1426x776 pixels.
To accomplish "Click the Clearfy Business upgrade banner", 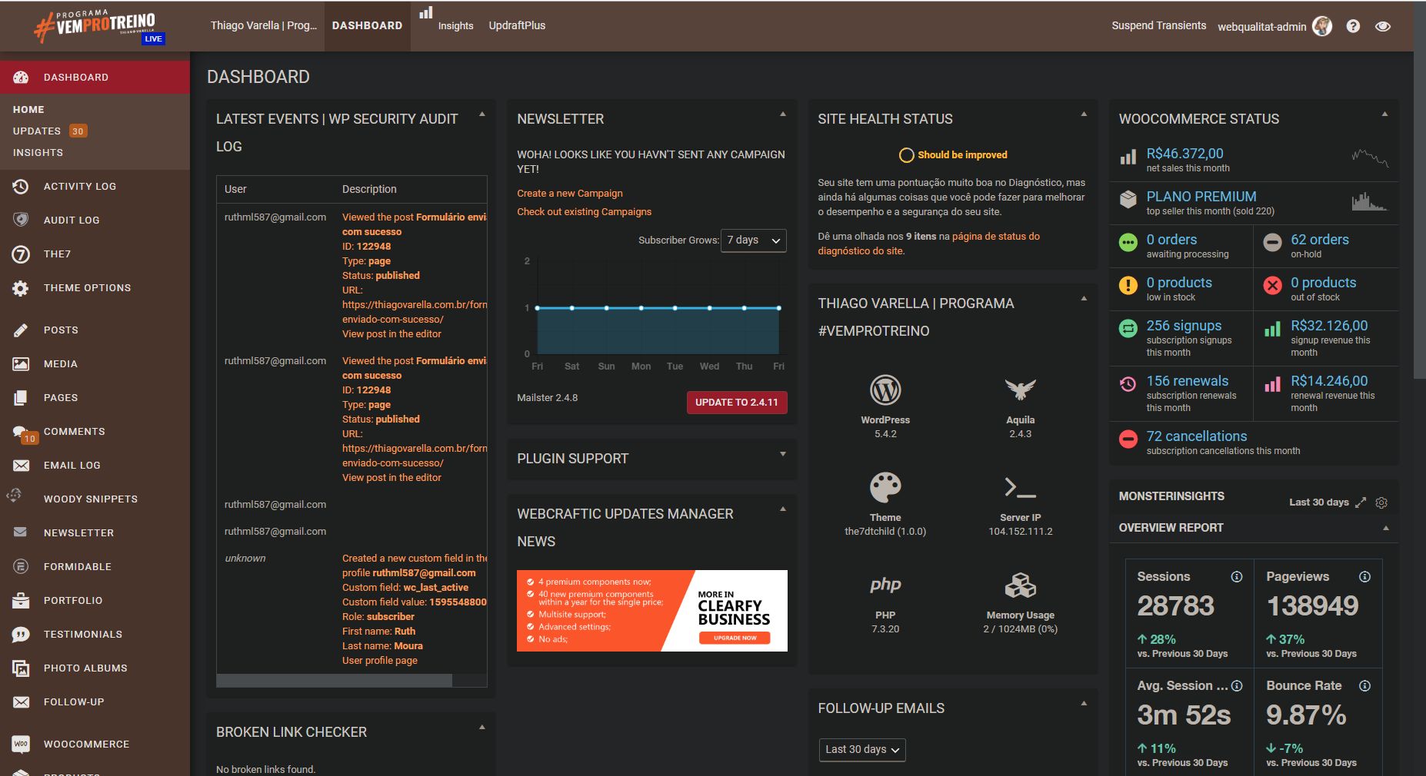I will (x=652, y=611).
